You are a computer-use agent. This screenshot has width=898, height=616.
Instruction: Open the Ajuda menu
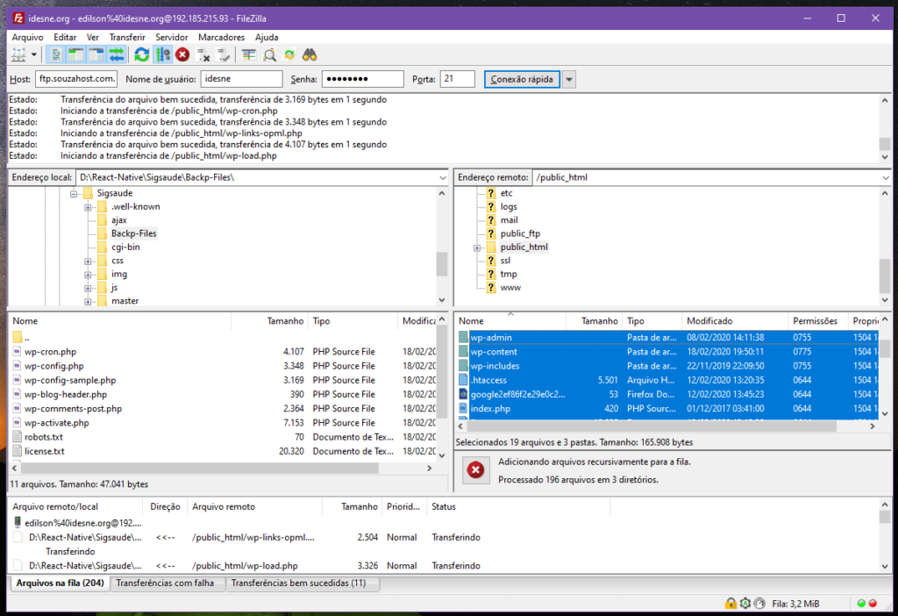tap(267, 37)
